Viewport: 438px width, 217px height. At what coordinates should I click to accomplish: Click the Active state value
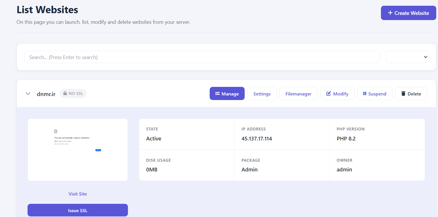pyautogui.click(x=154, y=139)
